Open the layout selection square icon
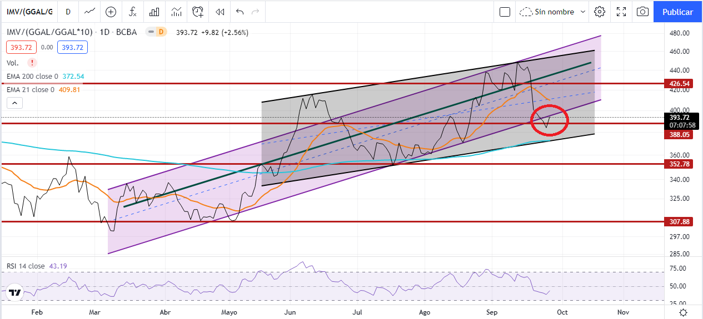Image resolution: width=703 pixels, height=319 pixels. [505, 12]
